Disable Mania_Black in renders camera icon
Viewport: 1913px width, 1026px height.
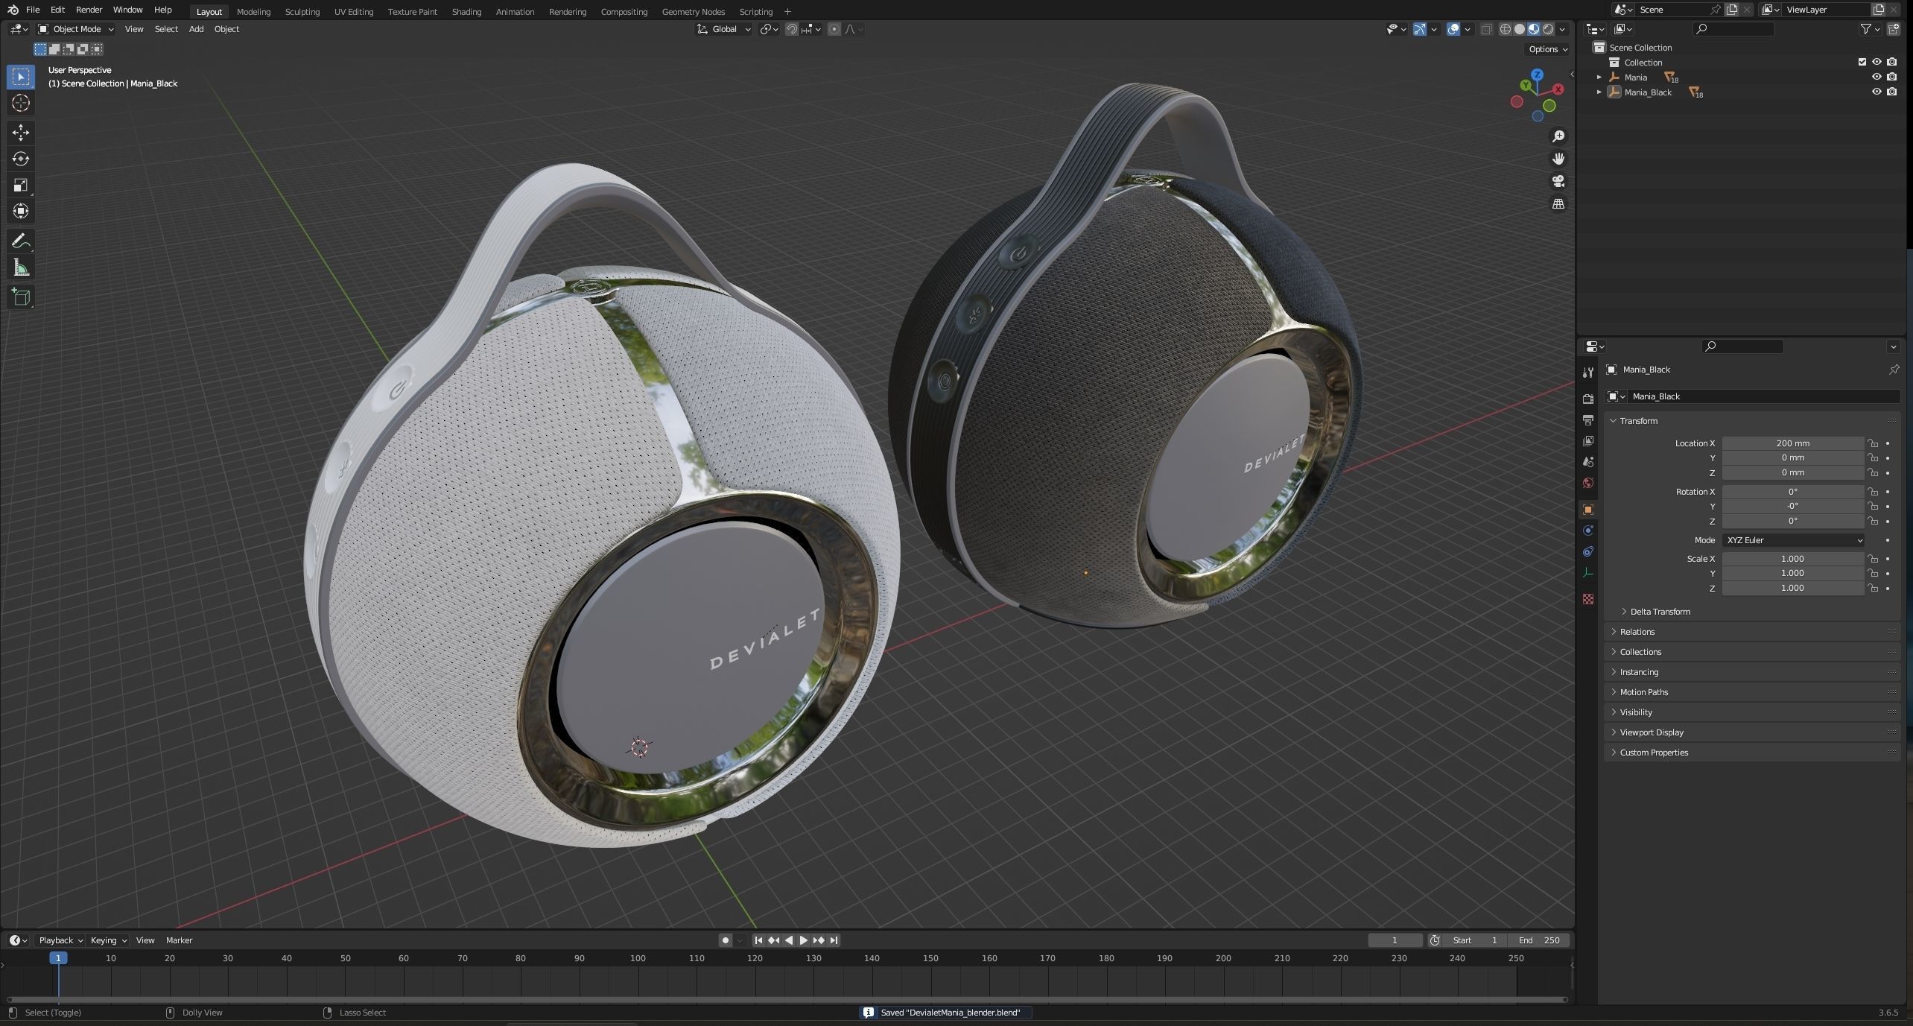click(1892, 92)
